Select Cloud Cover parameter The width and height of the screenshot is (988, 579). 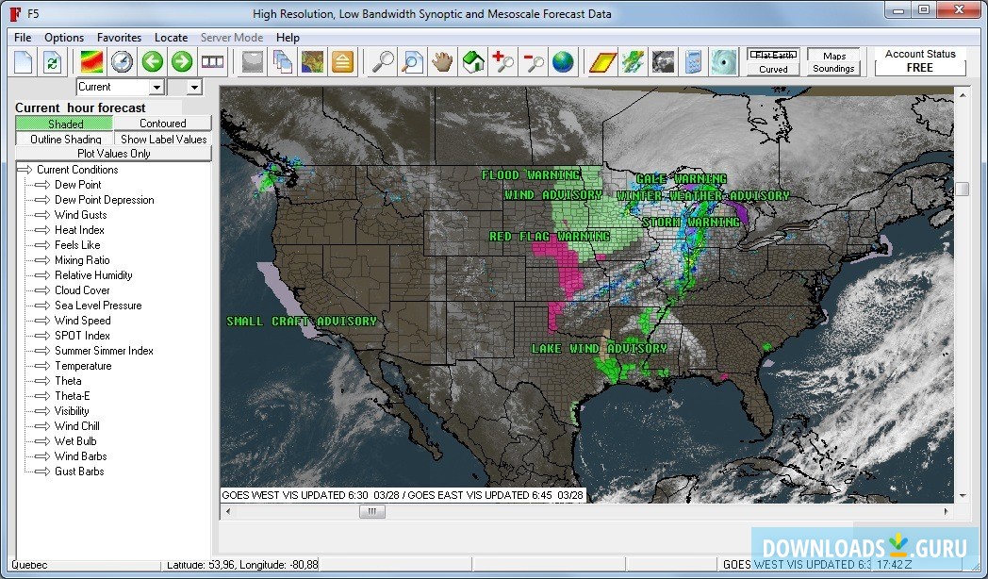click(x=82, y=290)
